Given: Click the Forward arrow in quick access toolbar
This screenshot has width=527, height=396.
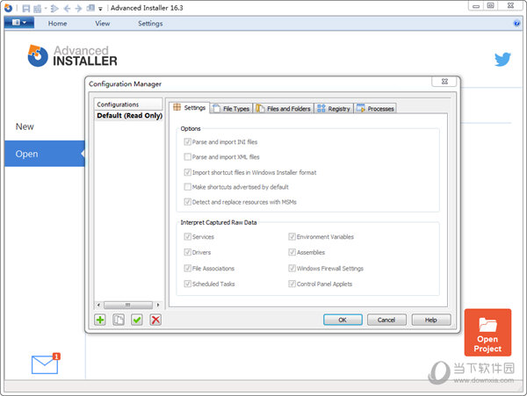Looking at the screenshot, I should tap(78, 8).
